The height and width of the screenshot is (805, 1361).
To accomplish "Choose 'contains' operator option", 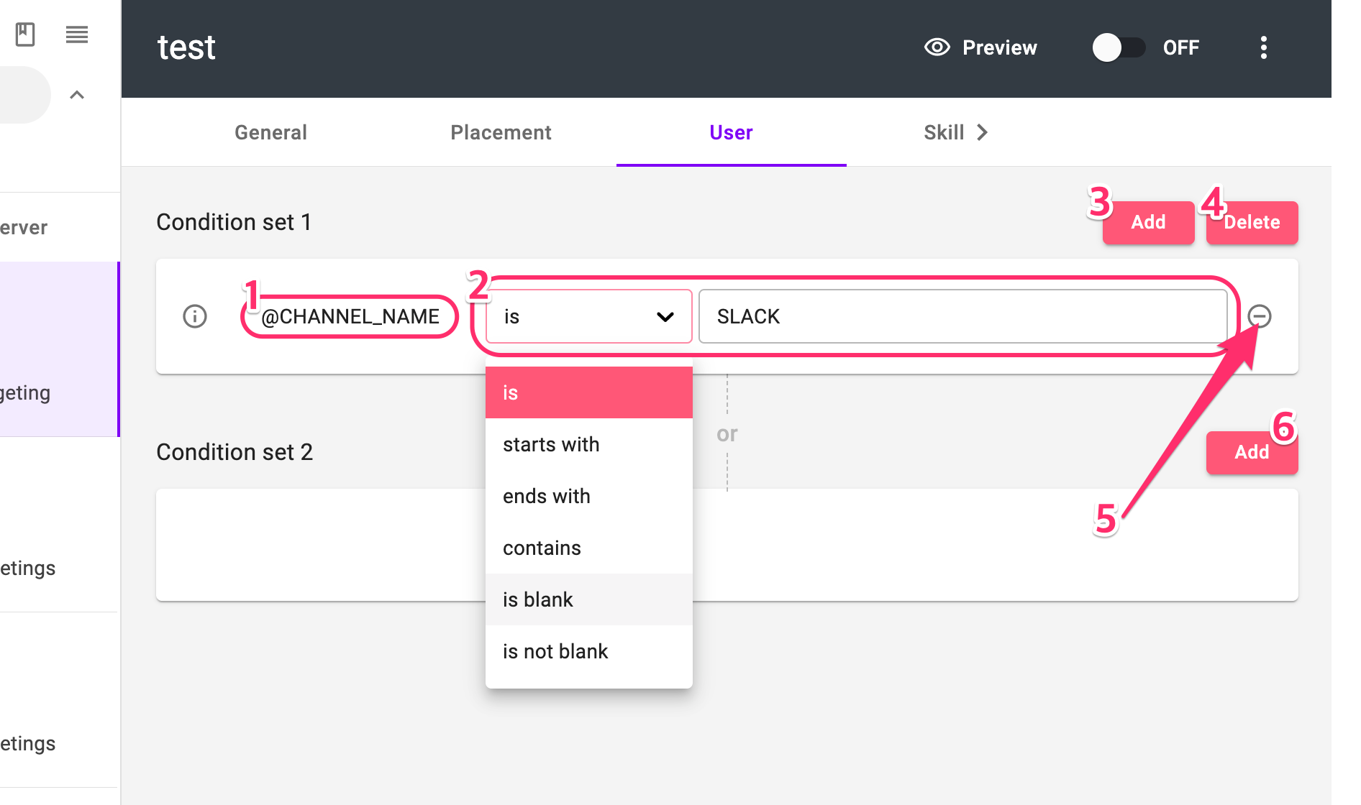I will (542, 548).
